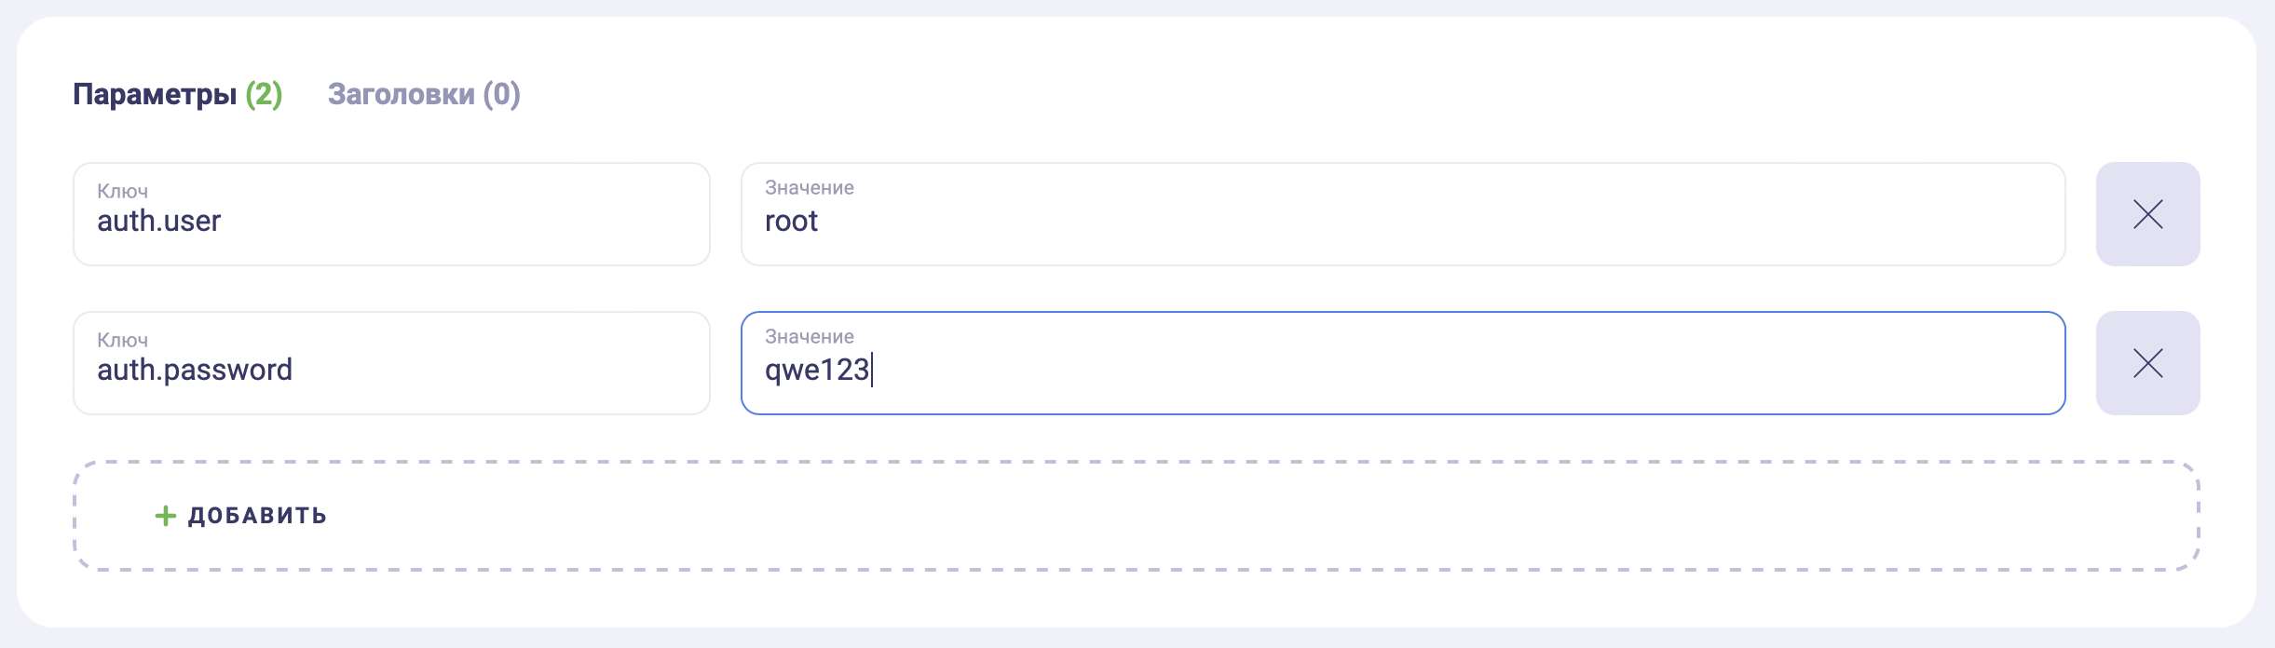Viewport: 2275px width, 648px height.
Task: Click the Значение label above qwe123
Action: [x=810, y=336]
